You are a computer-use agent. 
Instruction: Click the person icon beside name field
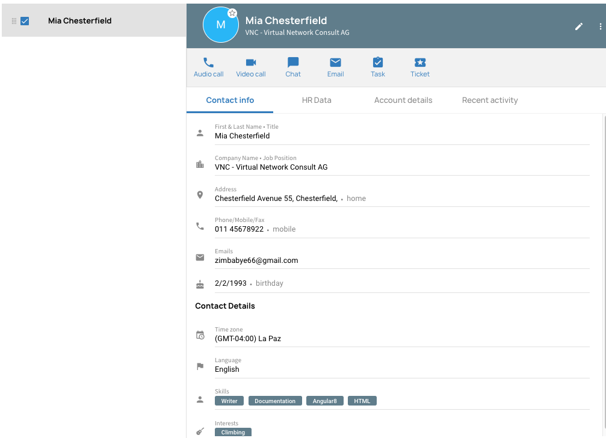pyautogui.click(x=200, y=133)
